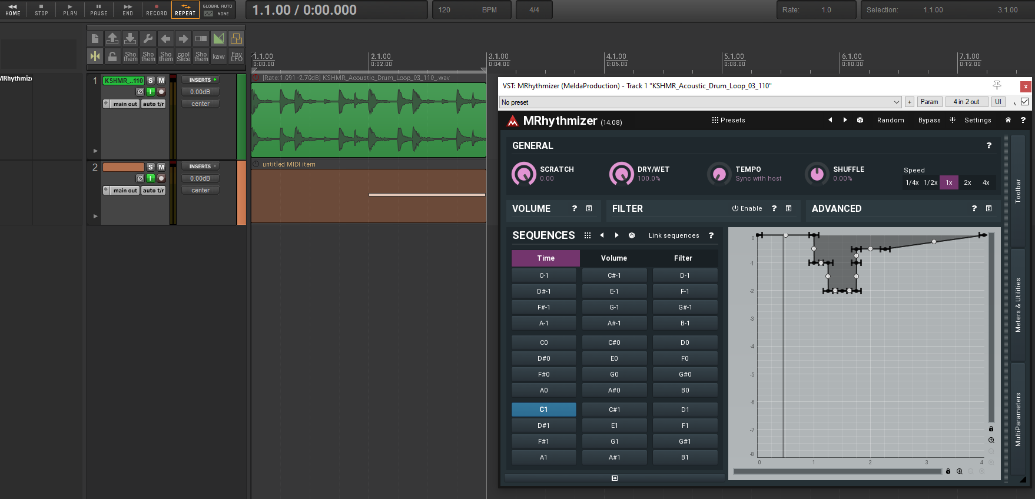Set Speed to 1/2x

pos(930,182)
